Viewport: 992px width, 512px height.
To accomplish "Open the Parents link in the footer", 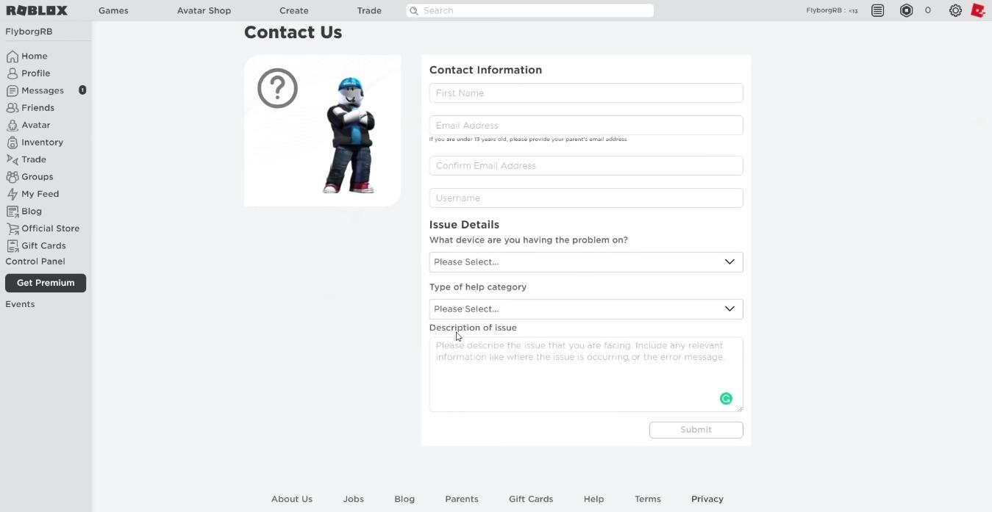I will coord(461,499).
